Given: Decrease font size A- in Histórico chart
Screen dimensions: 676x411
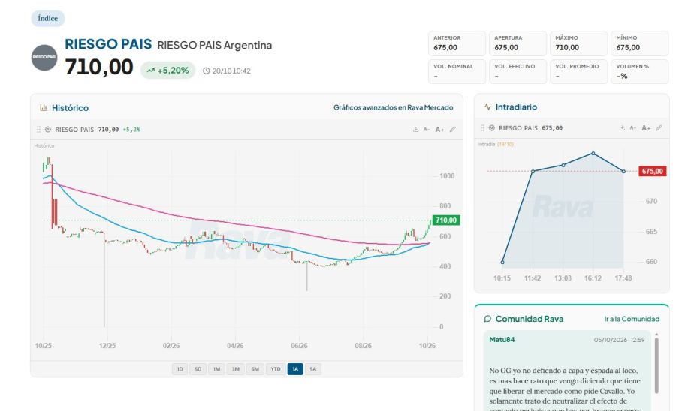Looking at the screenshot, I should (x=427, y=129).
